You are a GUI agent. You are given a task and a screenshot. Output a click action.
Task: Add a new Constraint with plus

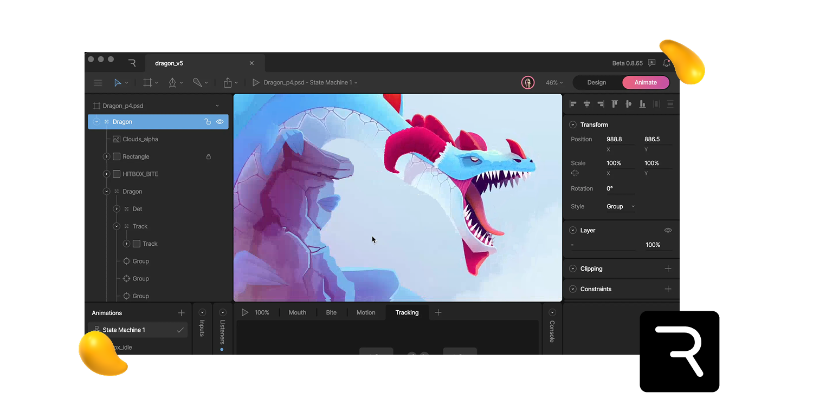(668, 289)
